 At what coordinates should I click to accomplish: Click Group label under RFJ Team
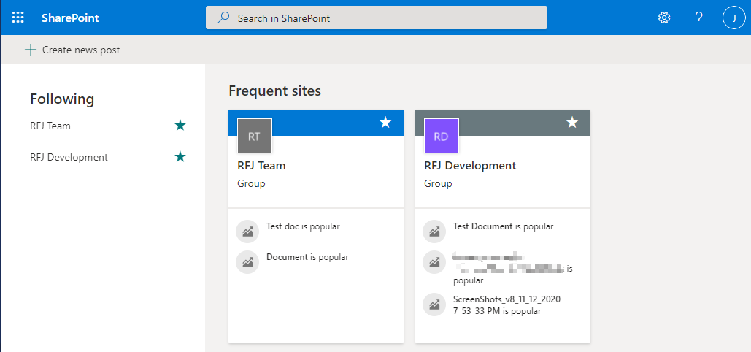[x=252, y=184]
